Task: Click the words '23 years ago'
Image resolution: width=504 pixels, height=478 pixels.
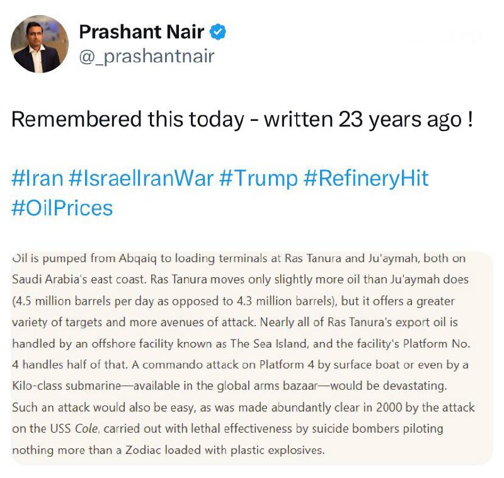Action: (x=400, y=120)
